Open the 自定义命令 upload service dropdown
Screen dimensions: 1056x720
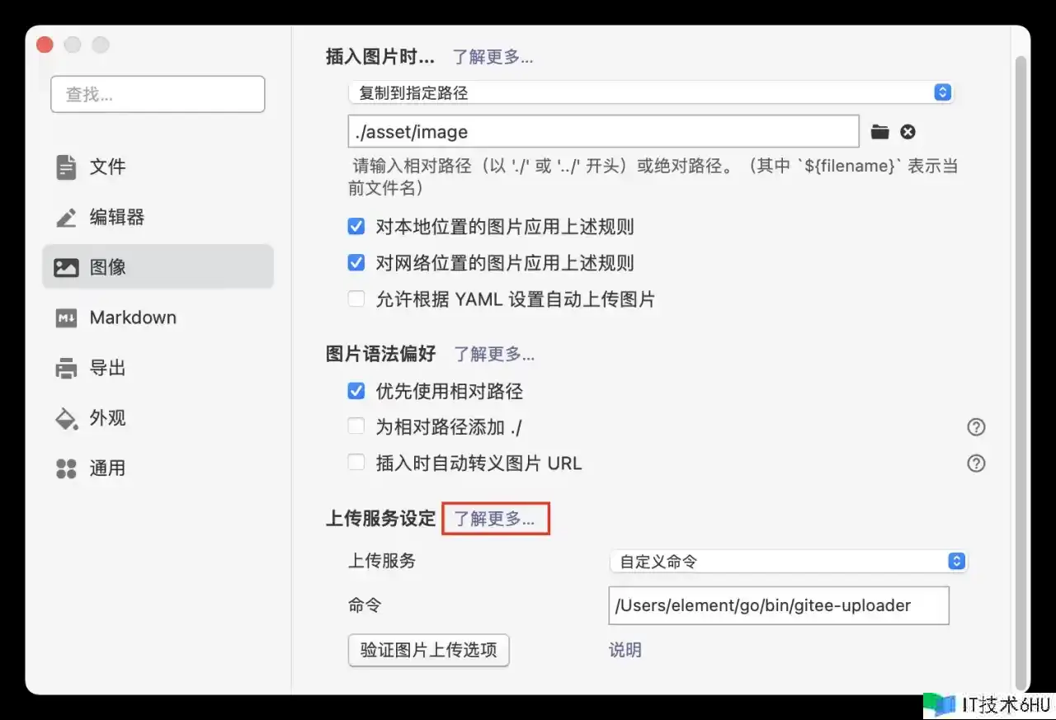(x=789, y=562)
